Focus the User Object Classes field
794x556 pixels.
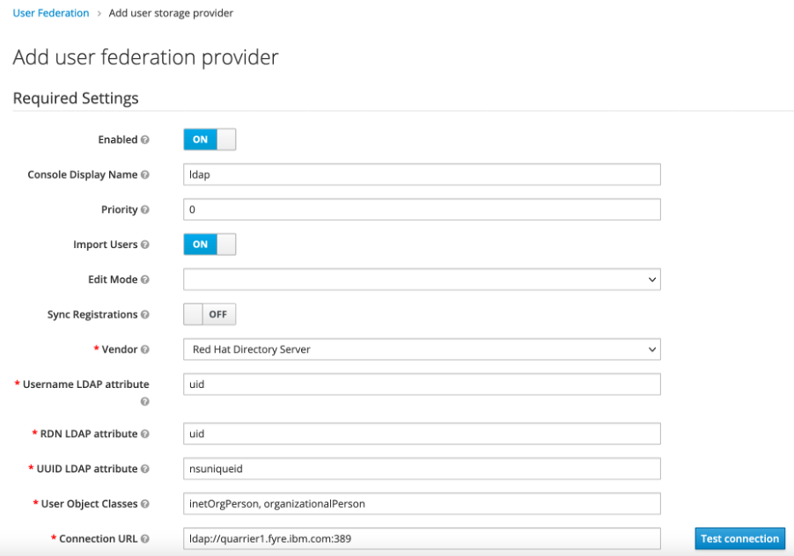tap(422, 503)
